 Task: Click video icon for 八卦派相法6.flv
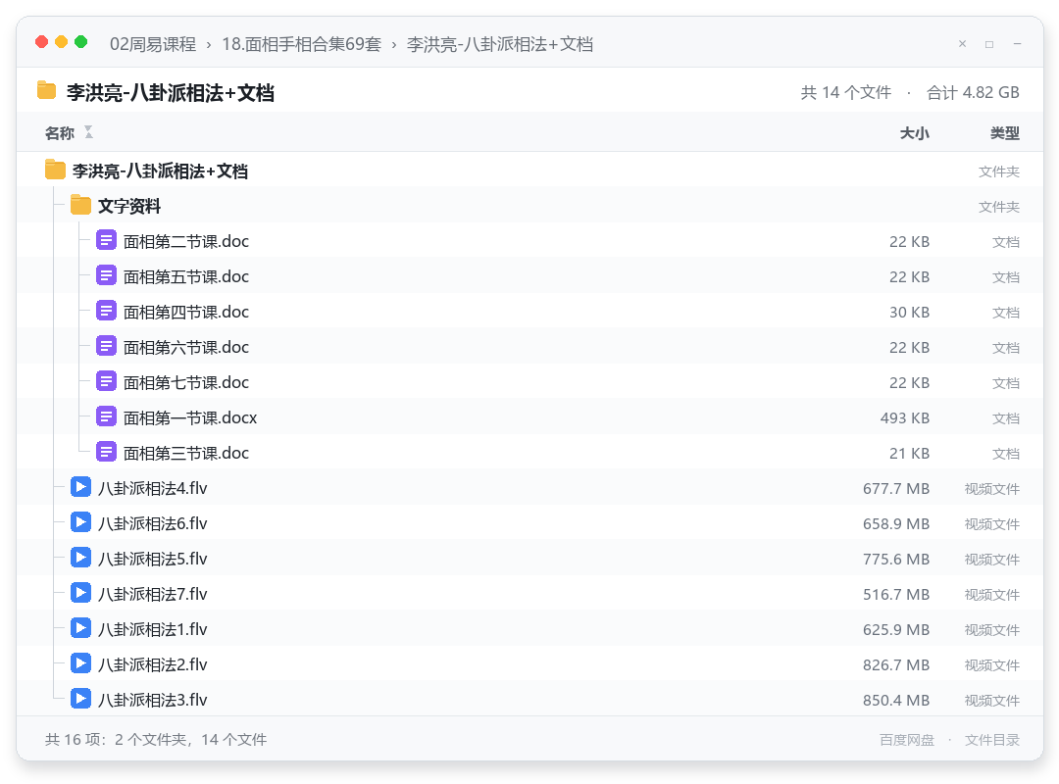pos(80,522)
